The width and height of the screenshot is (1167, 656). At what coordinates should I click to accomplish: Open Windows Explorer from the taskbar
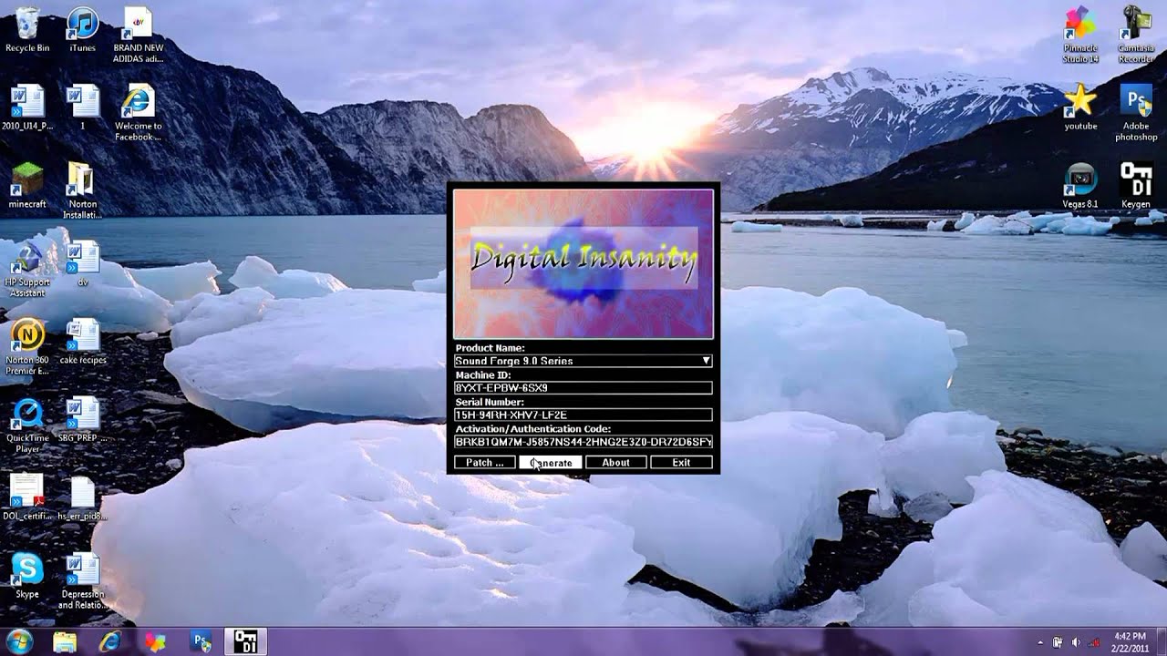pyautogui.click(x=66, y=641)
